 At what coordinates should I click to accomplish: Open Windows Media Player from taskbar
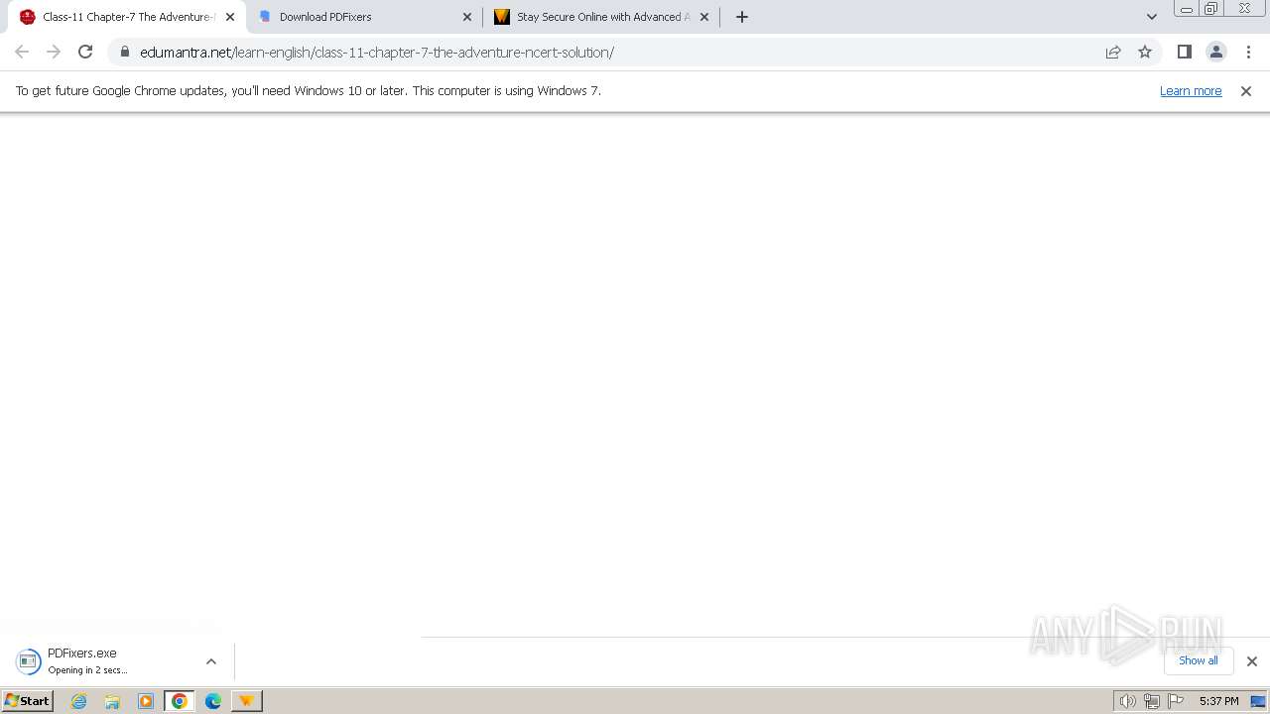[146, 701]
